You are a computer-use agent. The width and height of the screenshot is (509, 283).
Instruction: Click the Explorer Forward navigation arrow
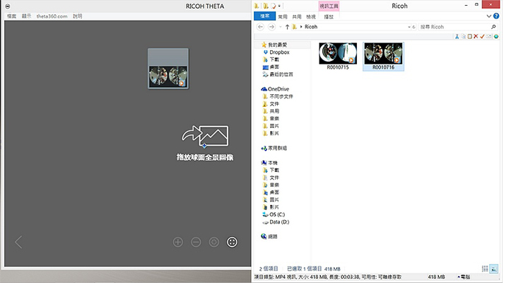271,27
